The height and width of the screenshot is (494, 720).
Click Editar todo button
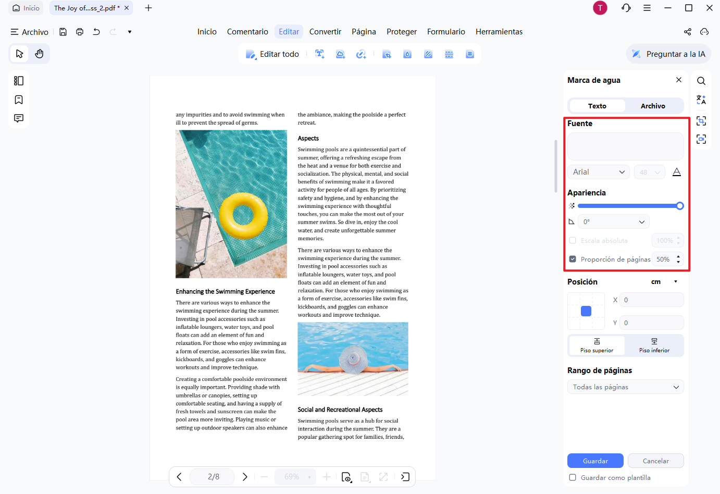[272, 54]
